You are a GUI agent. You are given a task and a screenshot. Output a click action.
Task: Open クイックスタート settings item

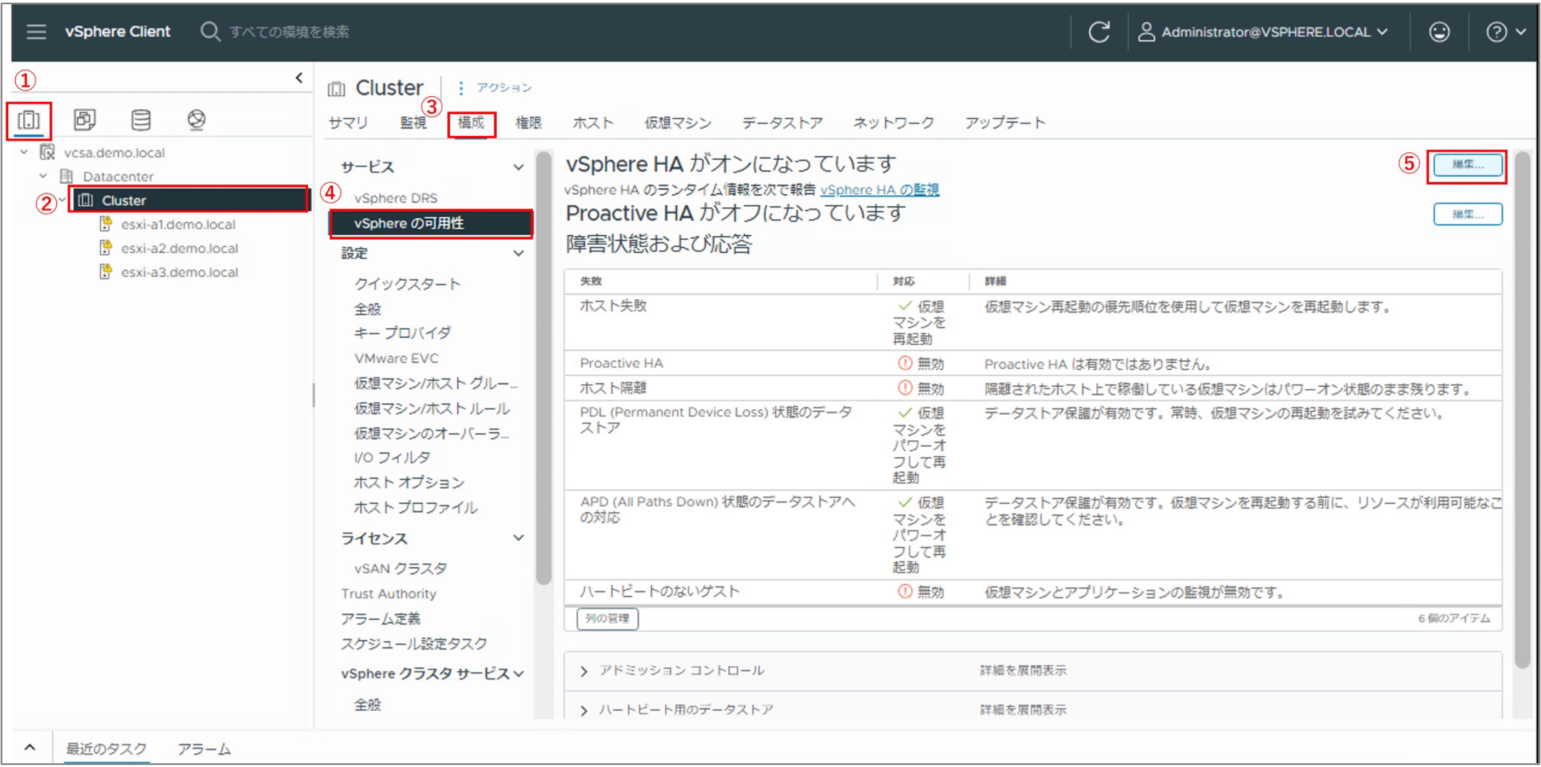[408, 284]
